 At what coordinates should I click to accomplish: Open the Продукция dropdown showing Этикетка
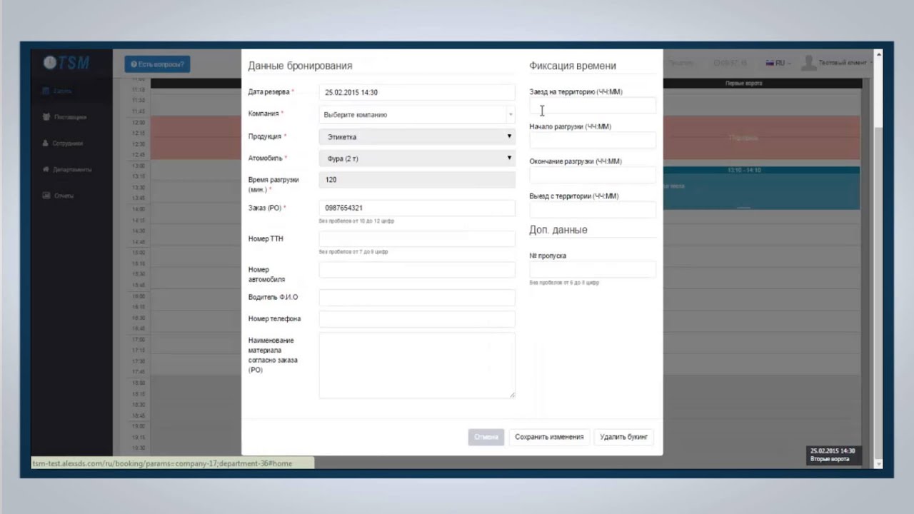tap(417, 136)
